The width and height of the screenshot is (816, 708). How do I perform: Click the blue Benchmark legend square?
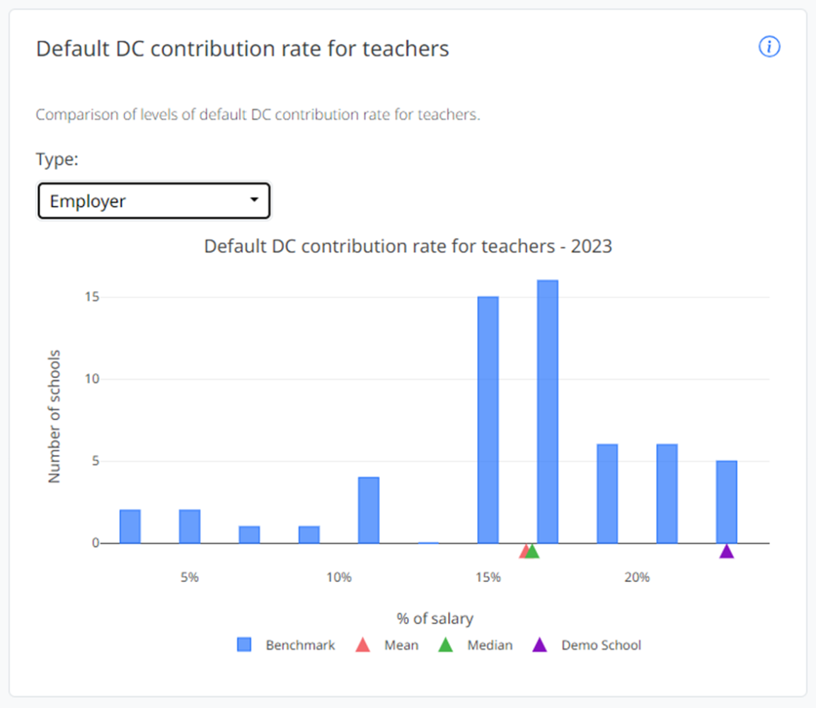(244, 645)
